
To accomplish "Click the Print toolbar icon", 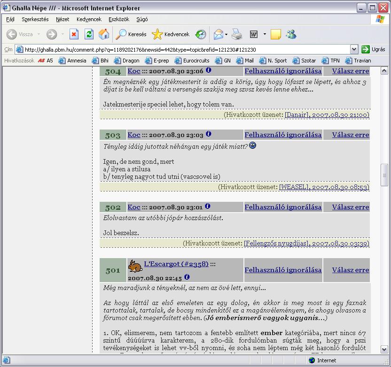I will pyautogui.click(x=237, y=34).
